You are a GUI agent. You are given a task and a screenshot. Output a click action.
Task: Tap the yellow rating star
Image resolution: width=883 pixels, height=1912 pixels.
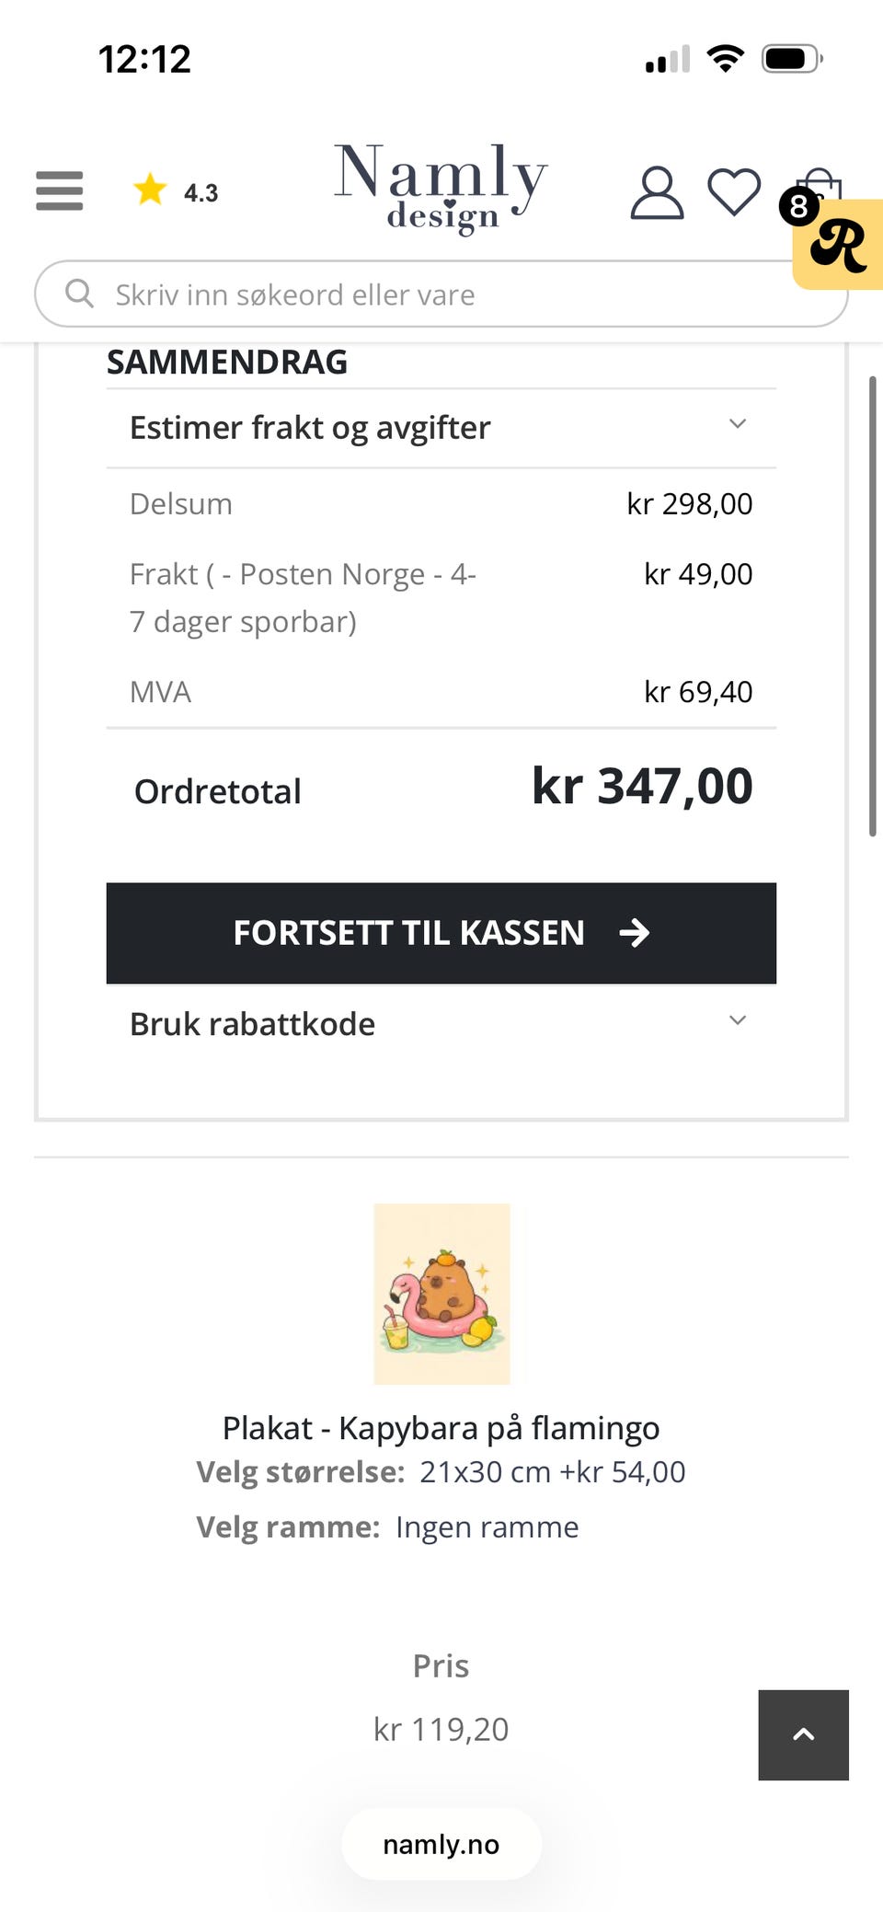[150, 190]
